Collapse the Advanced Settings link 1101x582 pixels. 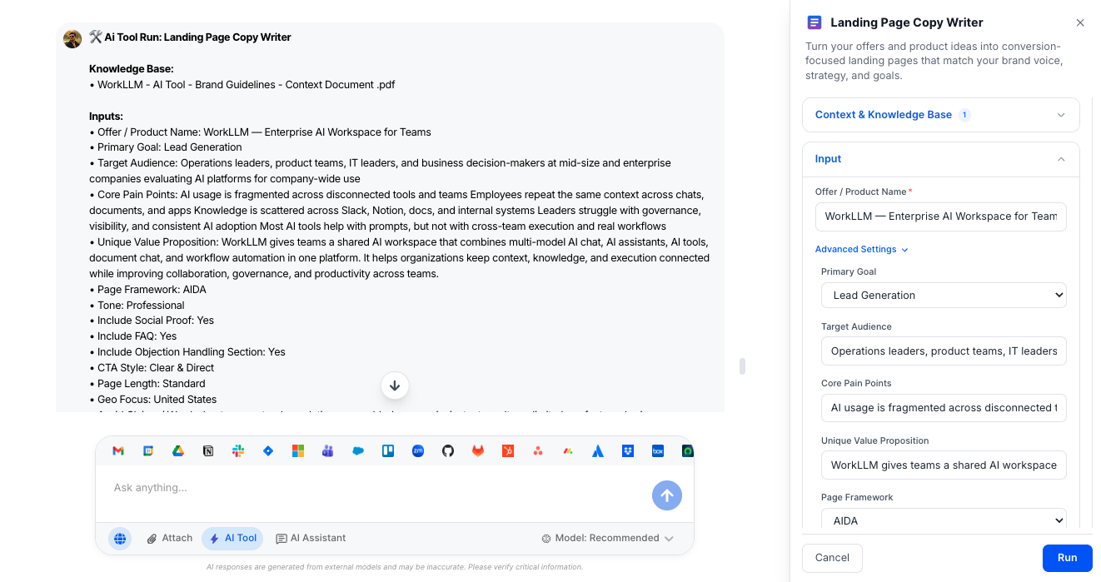point(861,249)
